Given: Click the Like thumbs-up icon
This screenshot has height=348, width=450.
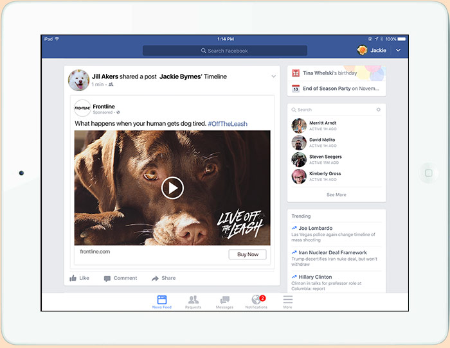Looking at the screenshot, I should click(73, 278).
